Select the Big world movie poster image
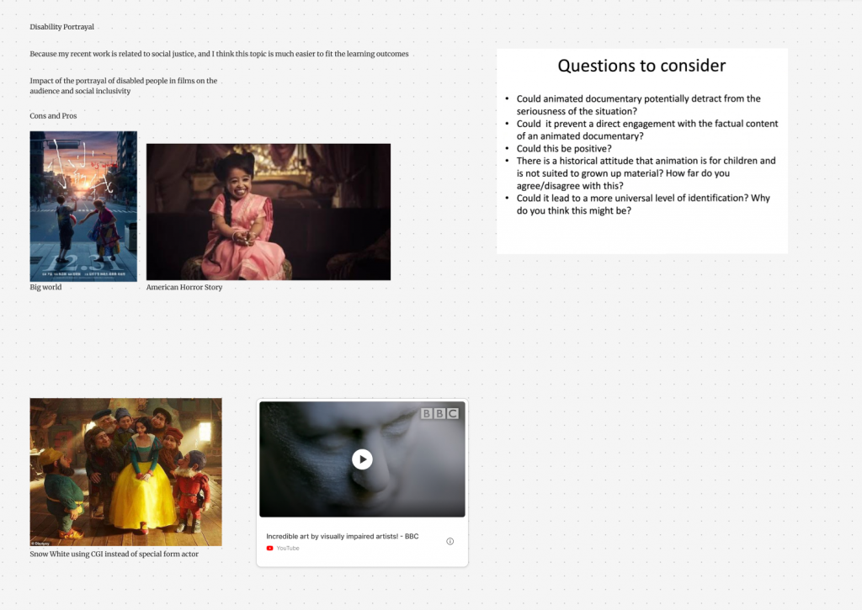This screenshot has height=610, width=862. (83, 206)
